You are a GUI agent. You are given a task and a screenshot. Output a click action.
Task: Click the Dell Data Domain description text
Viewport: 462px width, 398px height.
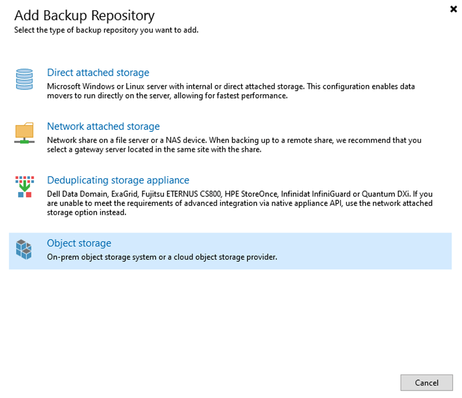pyautogui.click(x=239, y=203)
